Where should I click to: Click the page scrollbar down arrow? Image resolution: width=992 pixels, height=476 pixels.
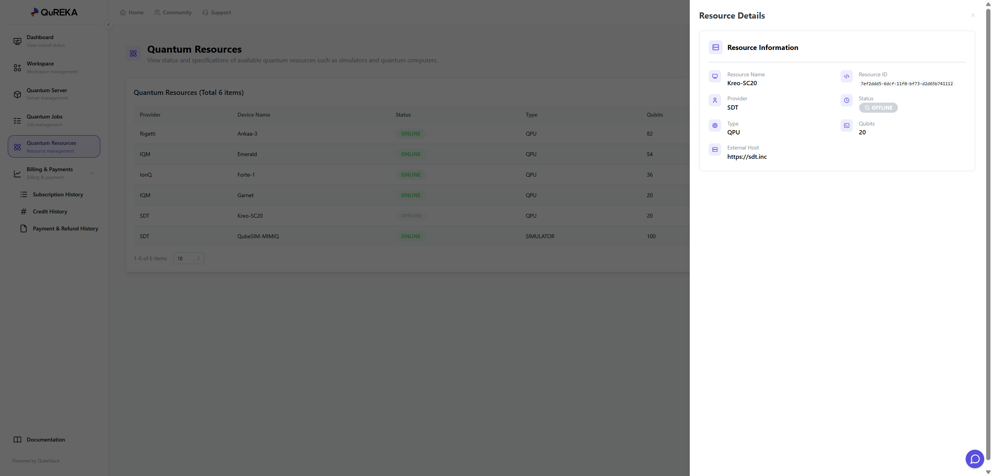point(988,472)
